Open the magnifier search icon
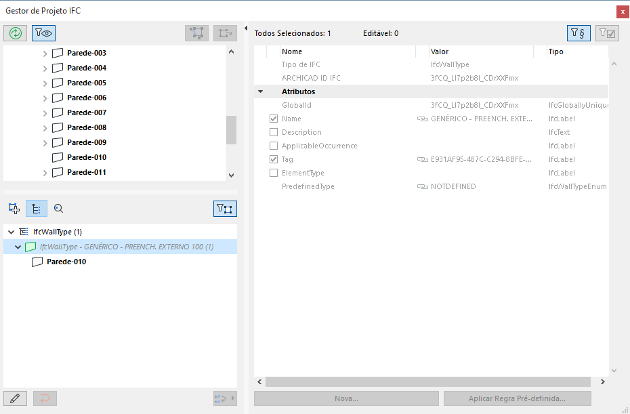This screenshot has width=630, height=414. (x=58, y=208)
